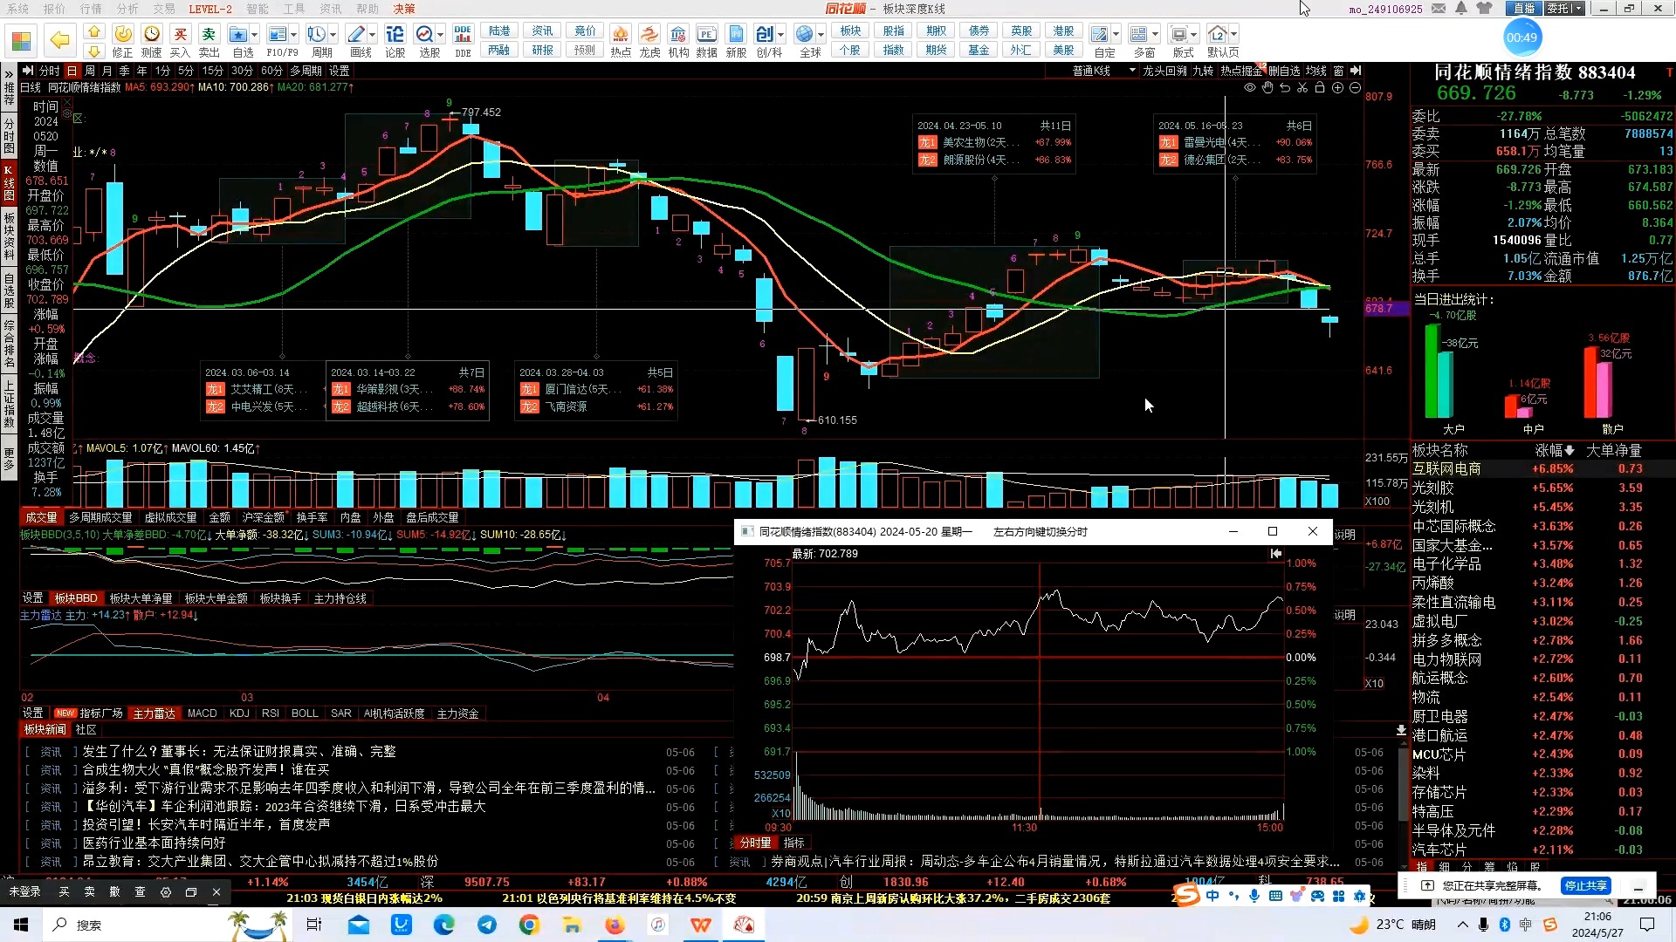
Task: Click the eye icon above the K-line chart
Action: click(x=1250, y=88)
